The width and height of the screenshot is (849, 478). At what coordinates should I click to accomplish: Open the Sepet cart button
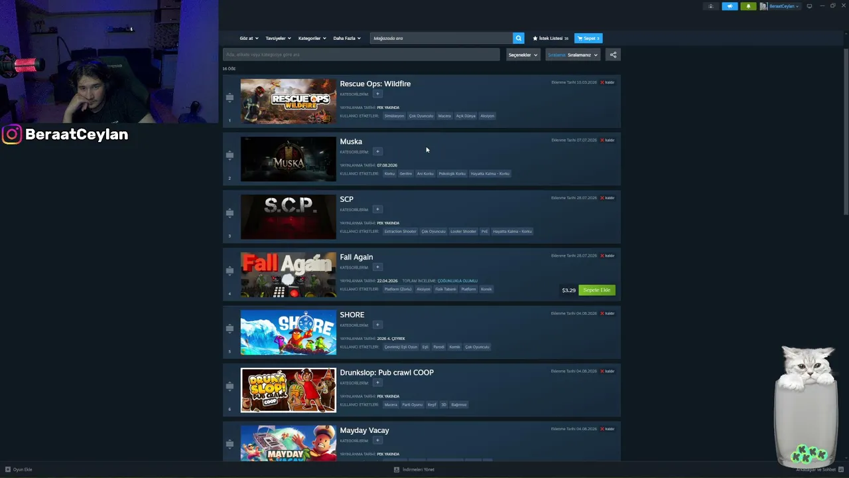pos(588,39)
